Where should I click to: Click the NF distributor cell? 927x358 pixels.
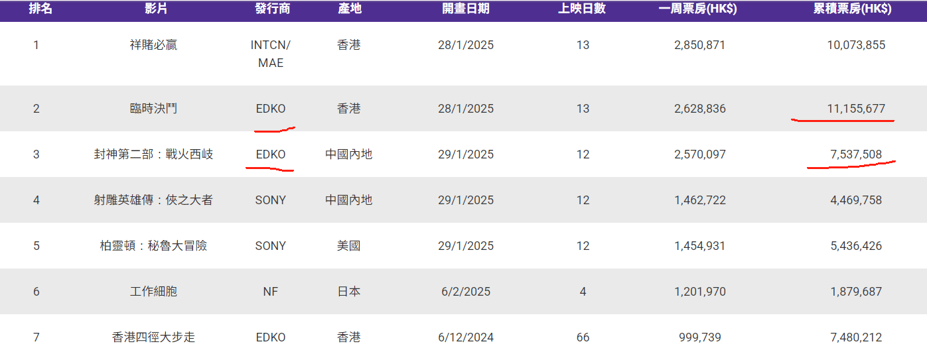271,292
